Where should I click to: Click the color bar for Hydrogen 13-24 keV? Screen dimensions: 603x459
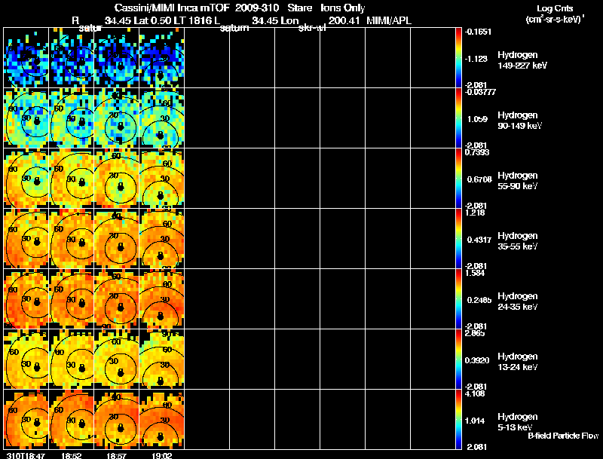pos(458,360)
